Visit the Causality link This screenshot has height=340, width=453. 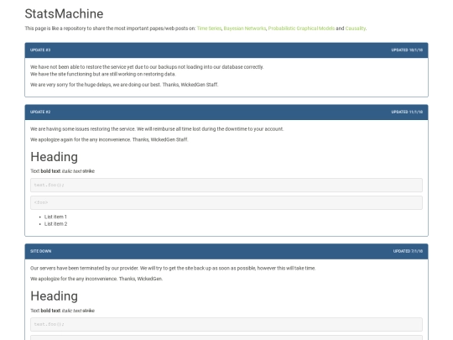coord(356,29)
